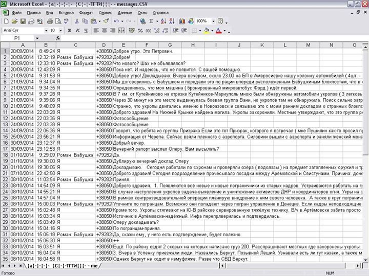Viewport: 369px width, 276px height.
Task: Expand the Name Box dropdown arrow
Action: (x=37, y=38)
